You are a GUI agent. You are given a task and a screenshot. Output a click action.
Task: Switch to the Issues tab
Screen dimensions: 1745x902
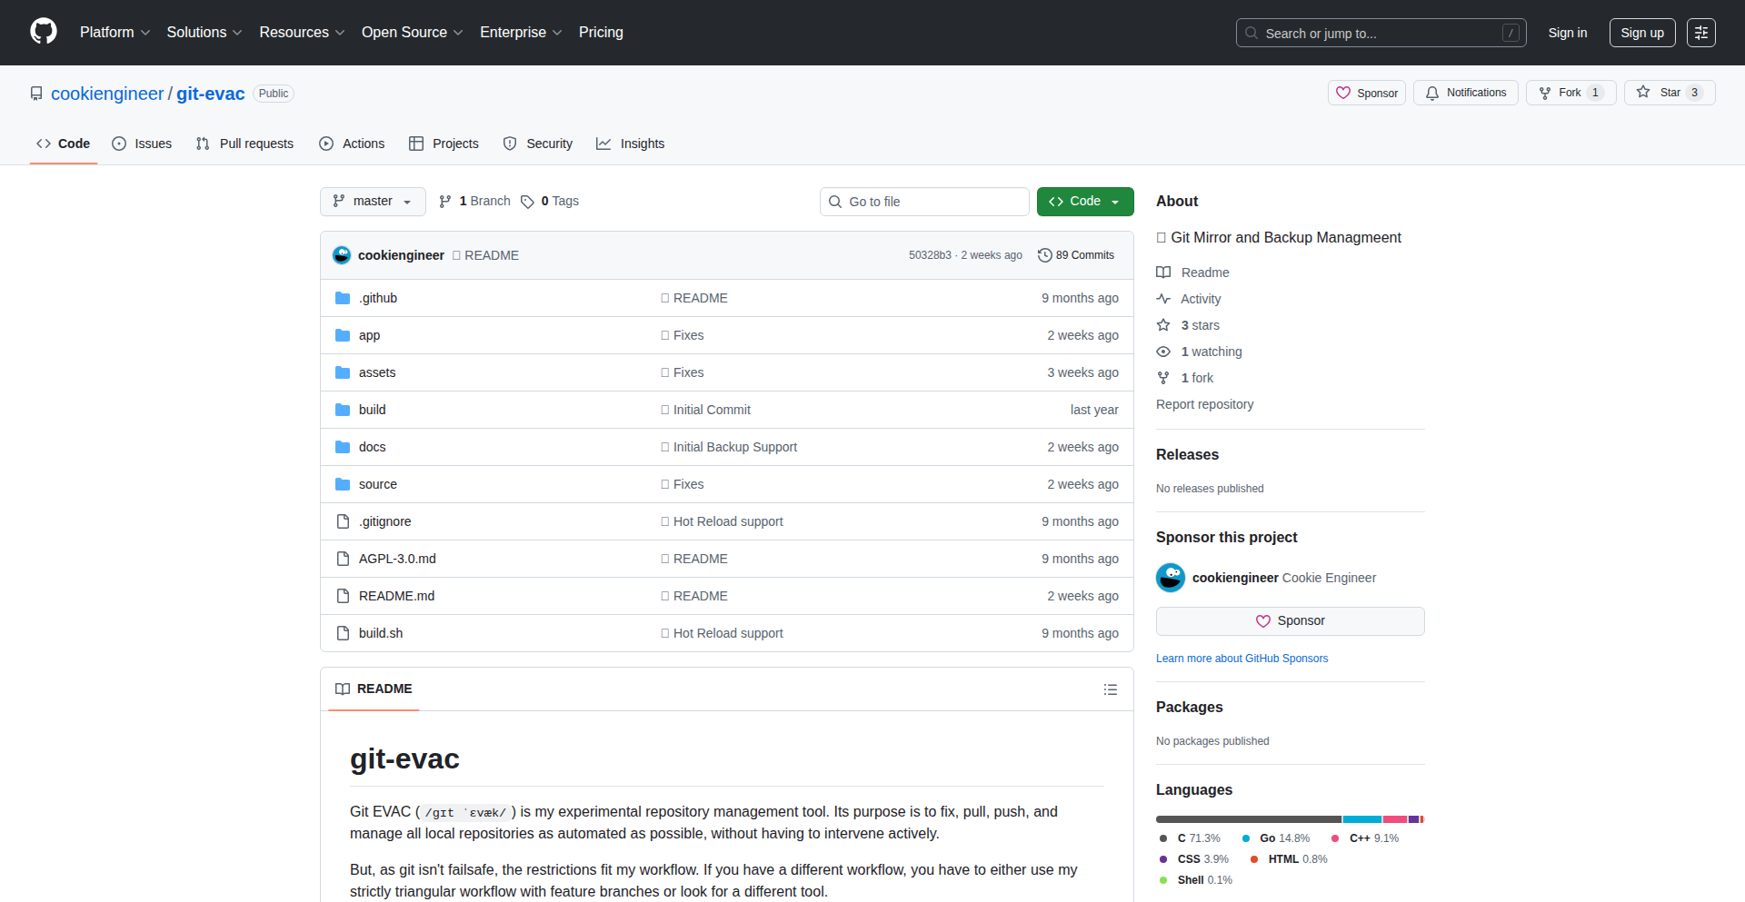click(142, 144)
